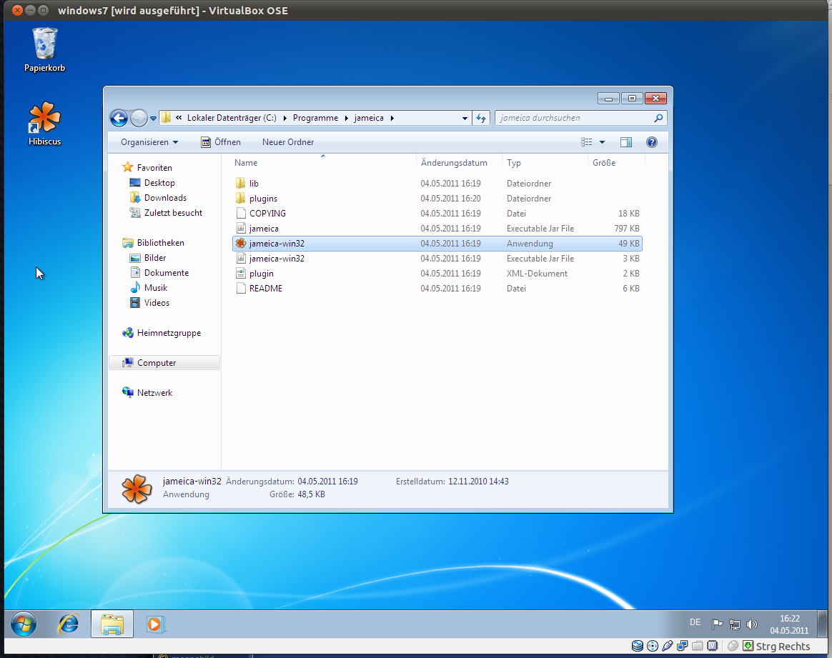Launch Internet Explorer from the taskbar

[69, 624]
